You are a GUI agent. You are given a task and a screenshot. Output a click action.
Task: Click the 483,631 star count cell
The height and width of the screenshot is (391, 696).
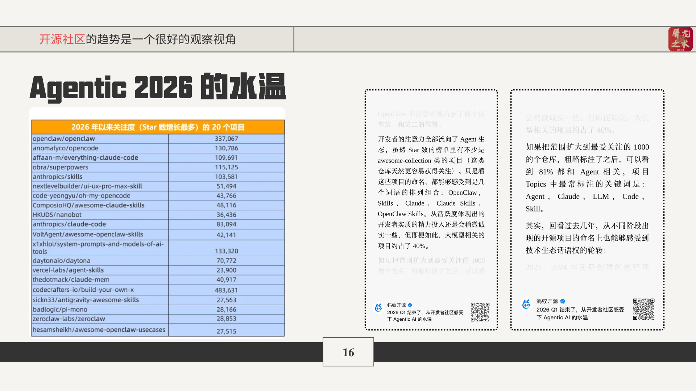coord(226,290)
